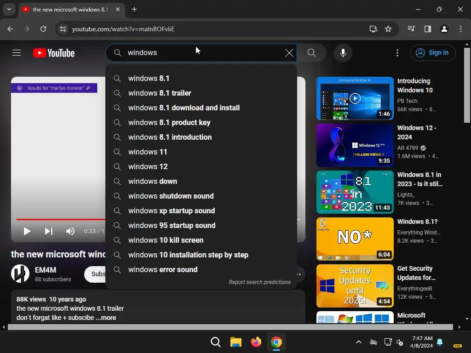471x353 pixels.
Task: Open the EM4M channel name
Action: pos(46,270)
